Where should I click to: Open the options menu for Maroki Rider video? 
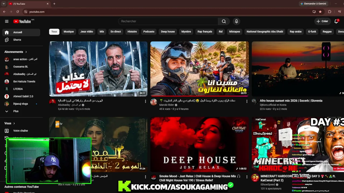coord(247,101)
